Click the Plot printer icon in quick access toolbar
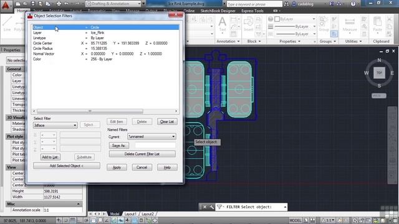The image size is (399, 224). coord(59,4)
